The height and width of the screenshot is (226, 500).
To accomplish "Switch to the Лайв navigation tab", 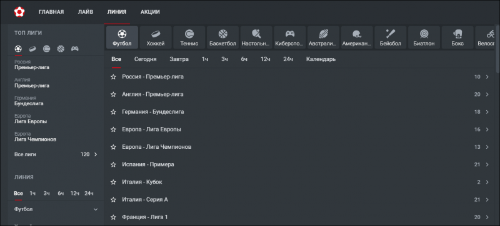I will [x=86, y=12].
